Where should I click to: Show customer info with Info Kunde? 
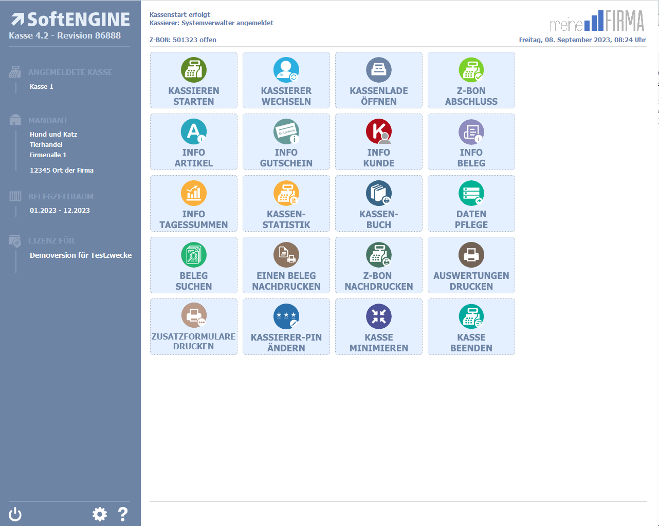[379, 142]
